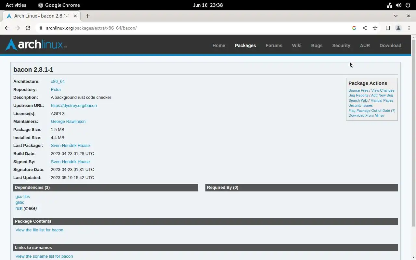Open the clock showing Jun 16 23:38
The image size is (416, 260).
coord(208,5)
